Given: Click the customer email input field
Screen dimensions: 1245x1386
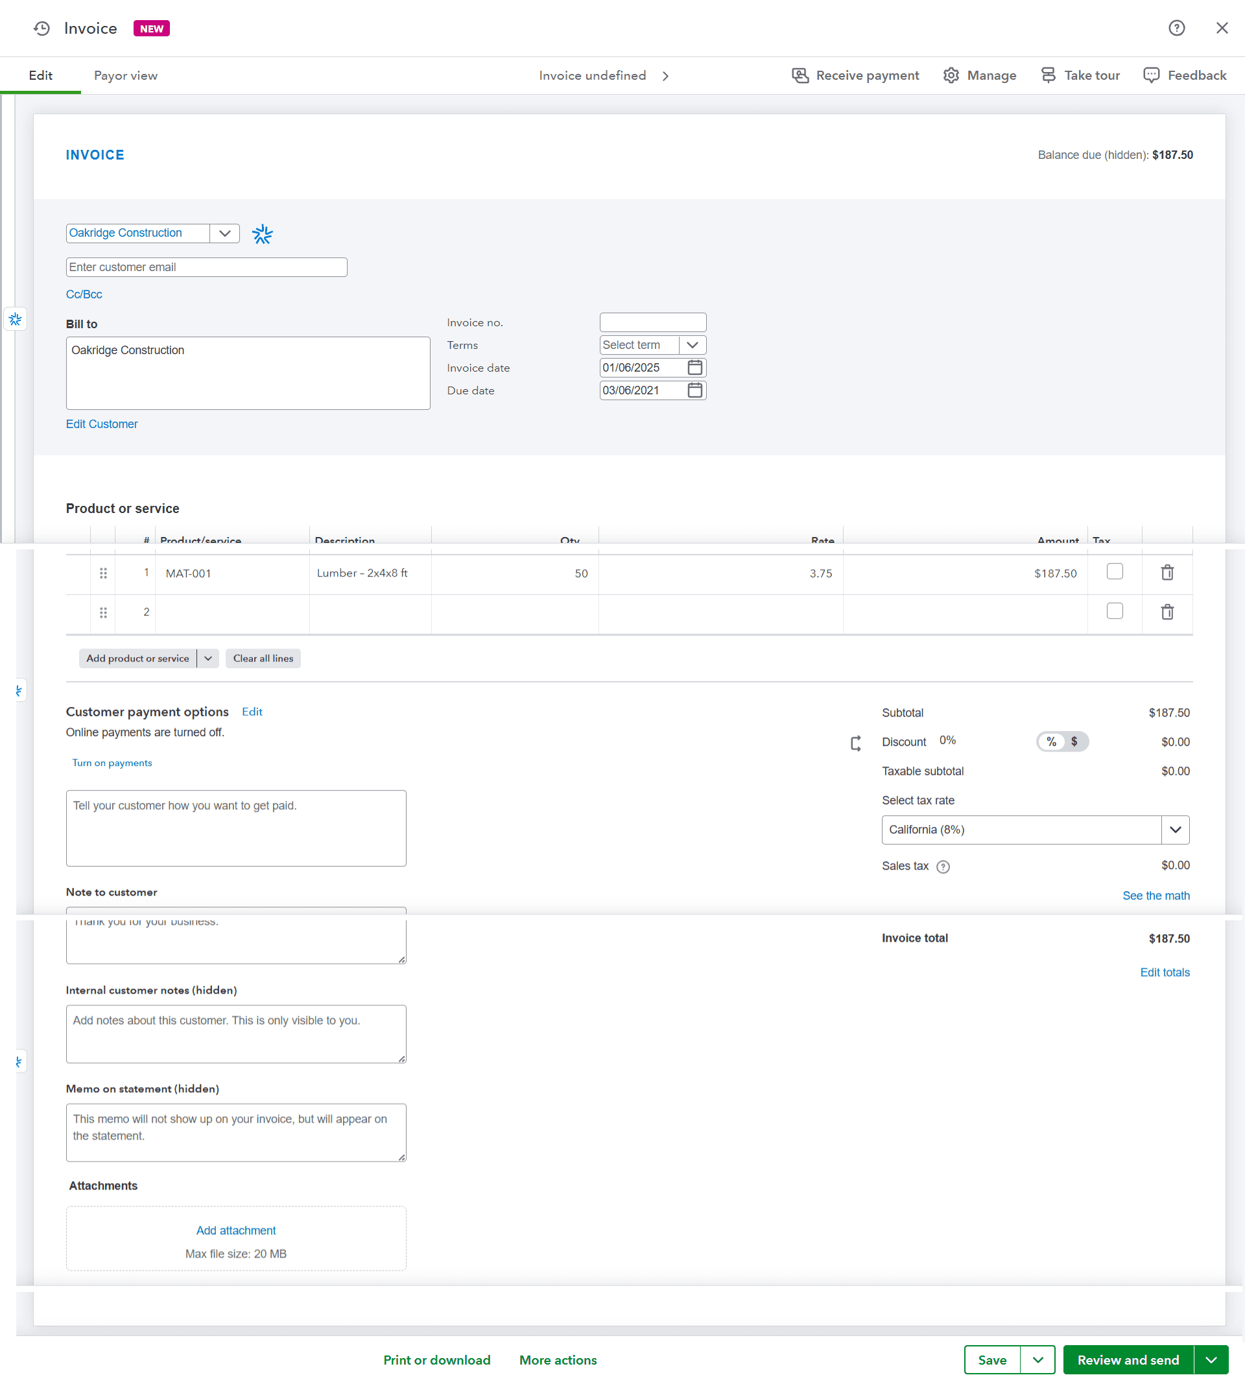Looking at the screenshot, I should pyautogui.click(x=206, y=267).
